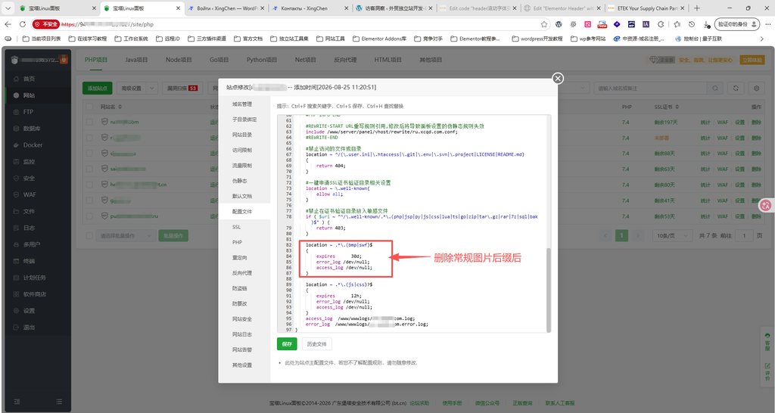Open 计划任务 cron icon in sidebar
Screen dimensions: 775x413
click(17, 278)
